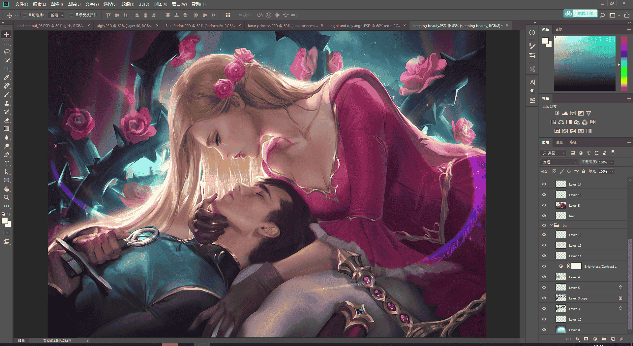633x346 pixels.
Task: Select the Lasso tool
Action: [x=7, y=52]
